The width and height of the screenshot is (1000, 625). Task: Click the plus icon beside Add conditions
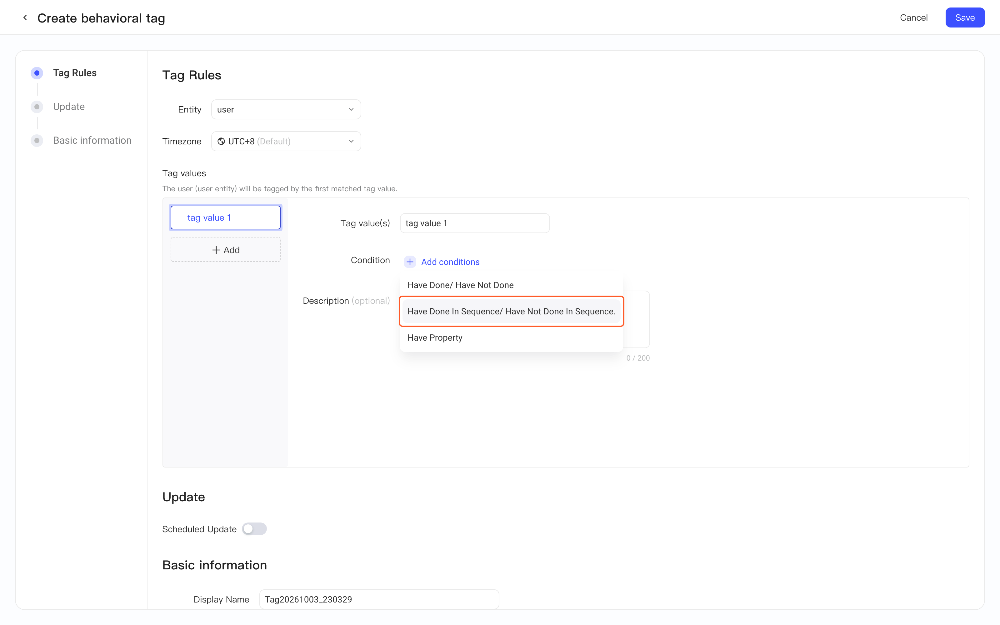409,262
